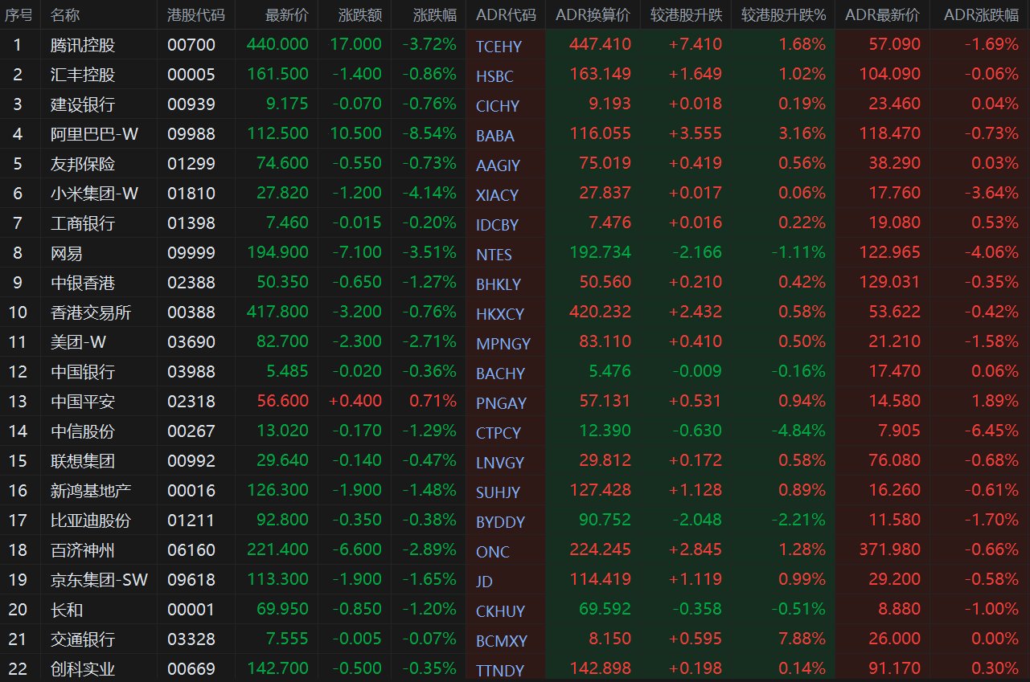Open the 中信股份 stock name
Viewport: 1030px width, 682px height.
pos(82,431)
